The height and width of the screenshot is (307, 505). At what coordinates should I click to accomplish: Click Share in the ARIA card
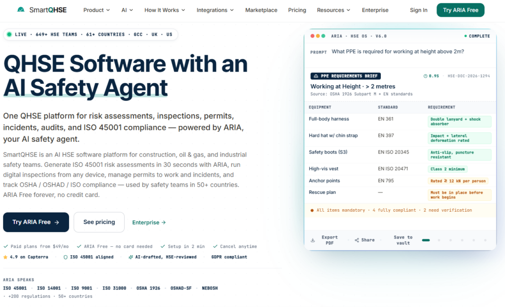[364, 240]
